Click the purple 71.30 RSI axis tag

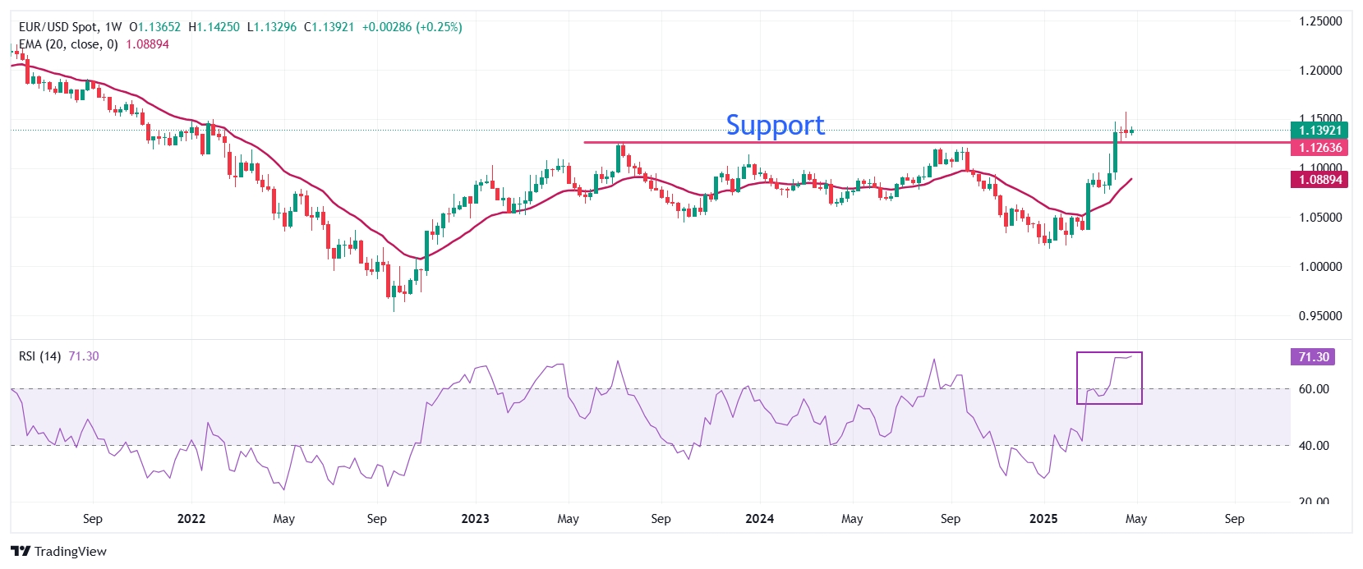pos(1313,357)
